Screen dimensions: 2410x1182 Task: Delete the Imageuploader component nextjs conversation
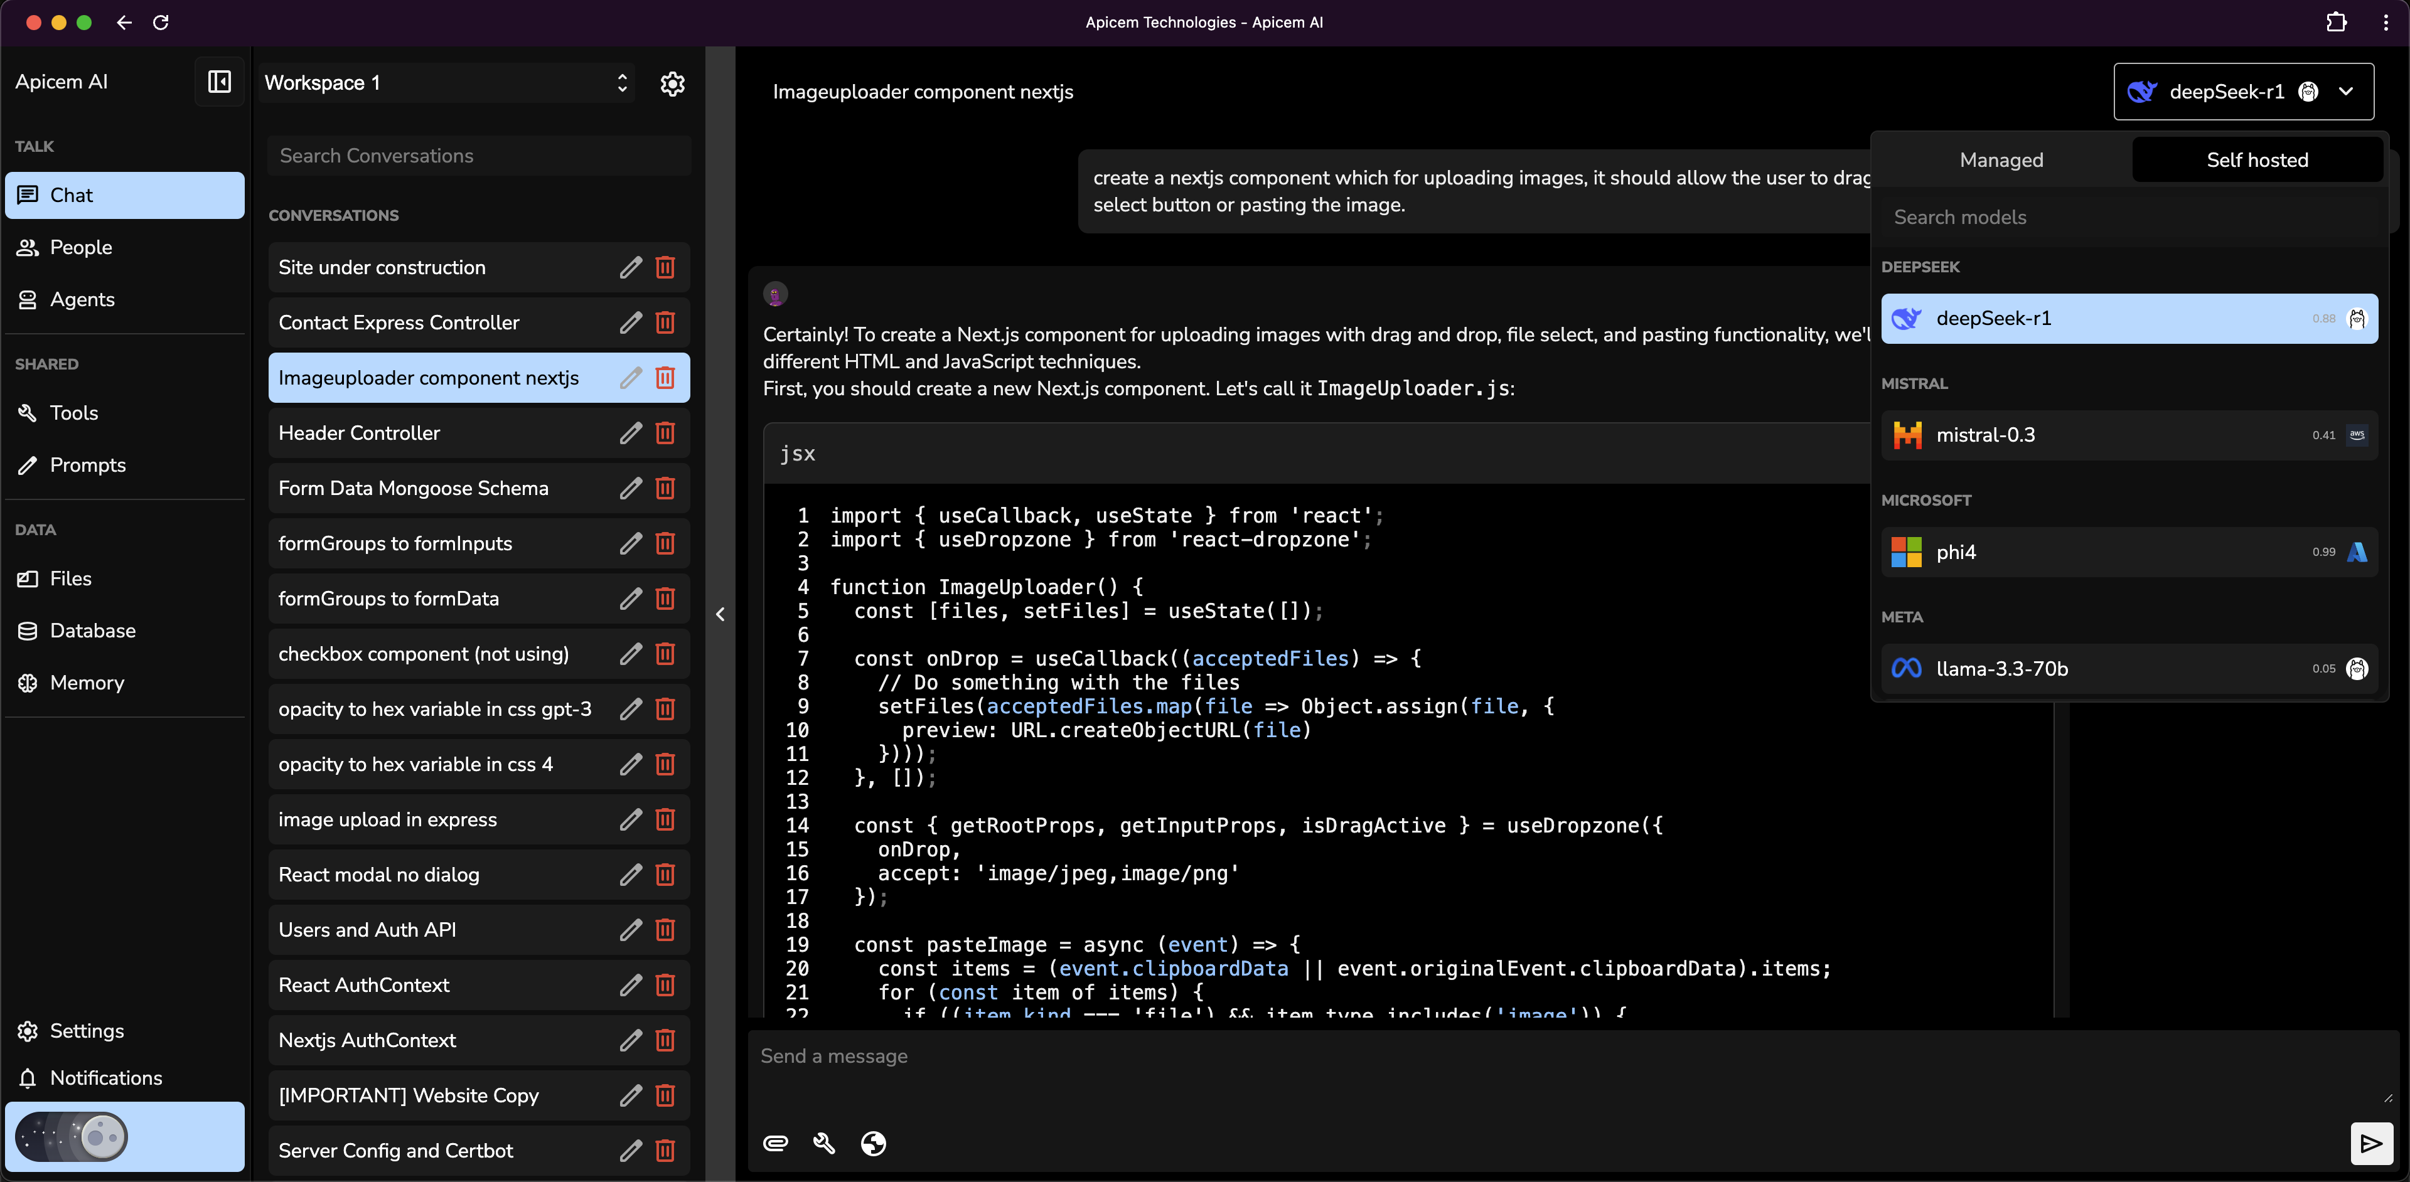pyautogui.click(x=665, y=378)
